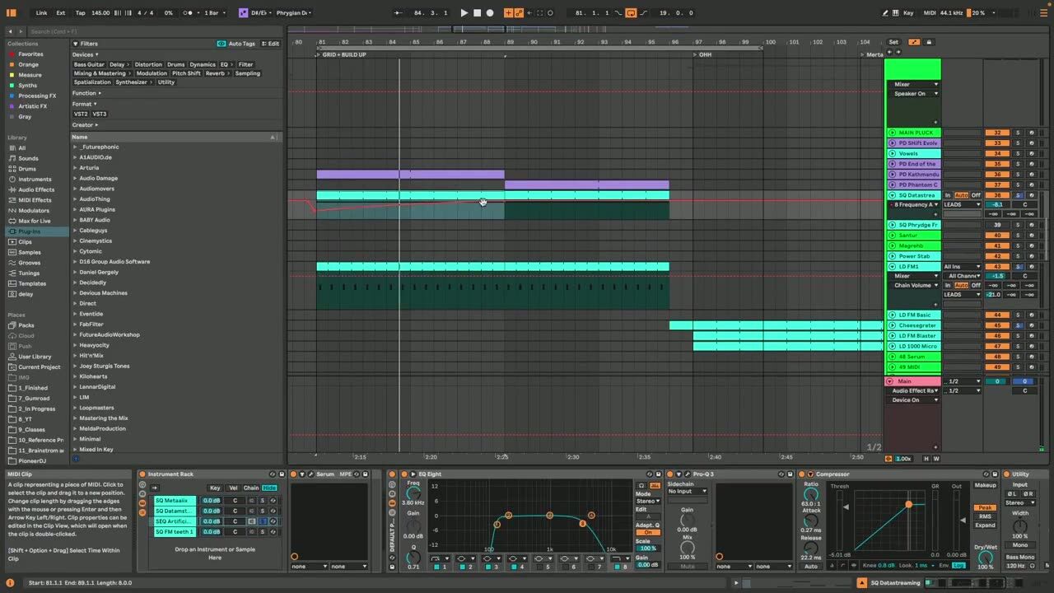Viewport: 1054px width, 593px height.
Task: Fold the SQ Datastrea track
Action: click(892, 195)
